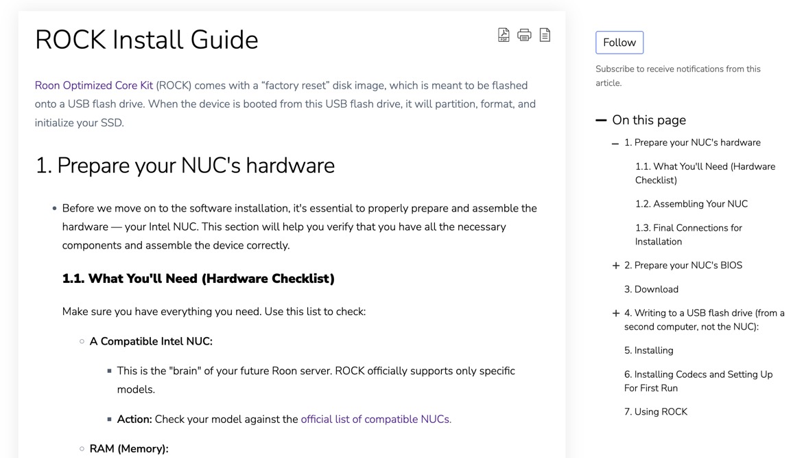This screenshot has height=458, width=804.
Task: Click the ROCK Install Guide title
Action: [147, 40]
